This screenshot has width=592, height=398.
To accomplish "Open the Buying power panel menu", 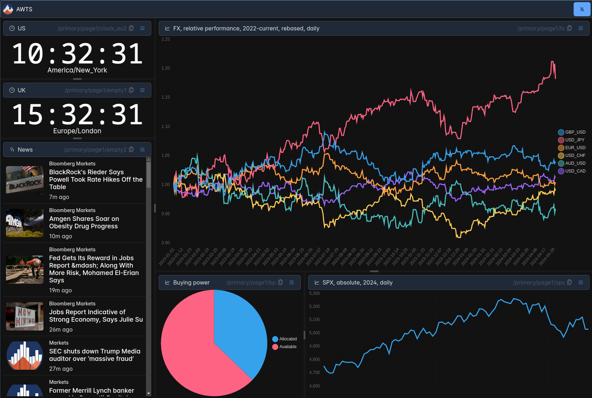I will 292,282.
